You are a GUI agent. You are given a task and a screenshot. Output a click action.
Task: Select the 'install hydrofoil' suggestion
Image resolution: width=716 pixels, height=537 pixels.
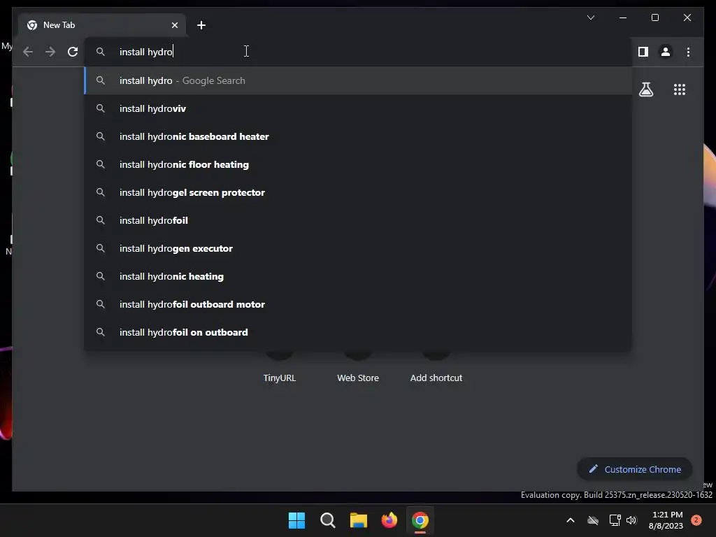pos(358,220)
